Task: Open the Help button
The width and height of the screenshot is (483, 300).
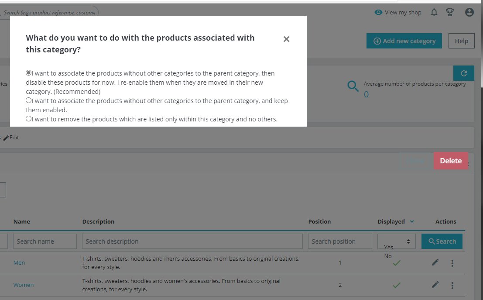Action: 461,41
